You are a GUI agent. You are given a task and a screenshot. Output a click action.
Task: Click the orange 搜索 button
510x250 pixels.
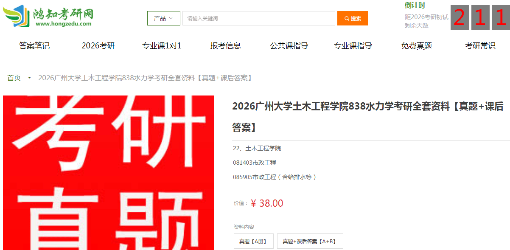(353, 18)
